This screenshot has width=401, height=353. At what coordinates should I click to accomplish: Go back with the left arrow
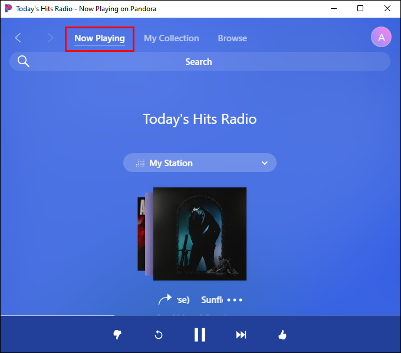(x=18, y=38)
